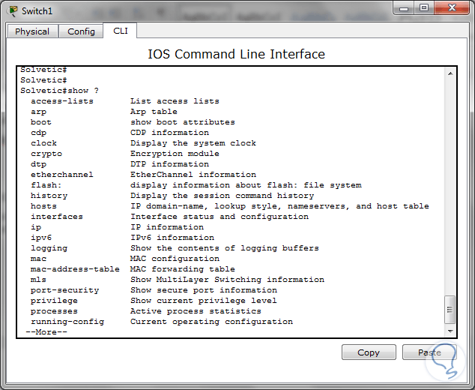Screen dimensions: 475x390
Task: Click the mac-address-table line in the output
Action: [x=75, y=269]
